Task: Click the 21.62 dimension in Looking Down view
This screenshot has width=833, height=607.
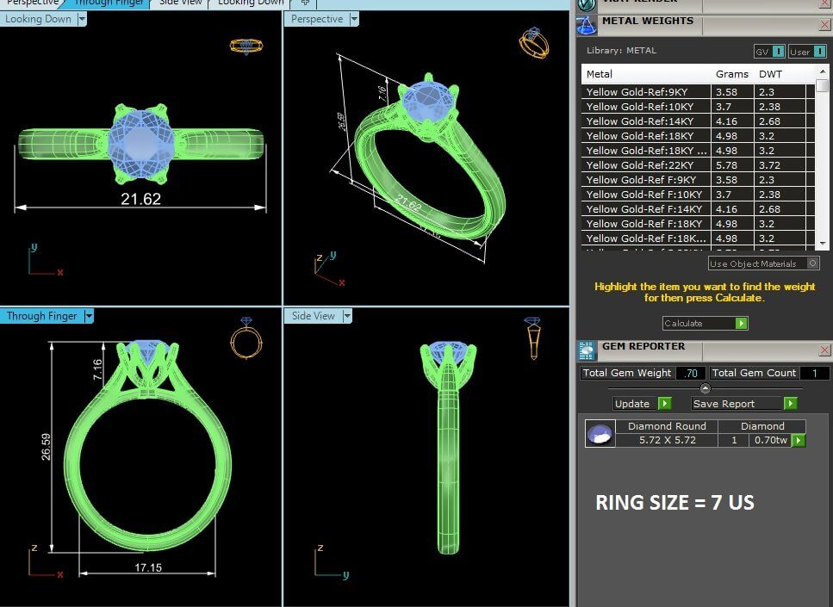Action: pyautogui.click(x=140, y=199)
